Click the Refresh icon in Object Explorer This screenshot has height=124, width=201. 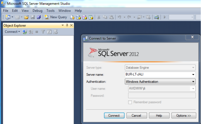[49, 32]
